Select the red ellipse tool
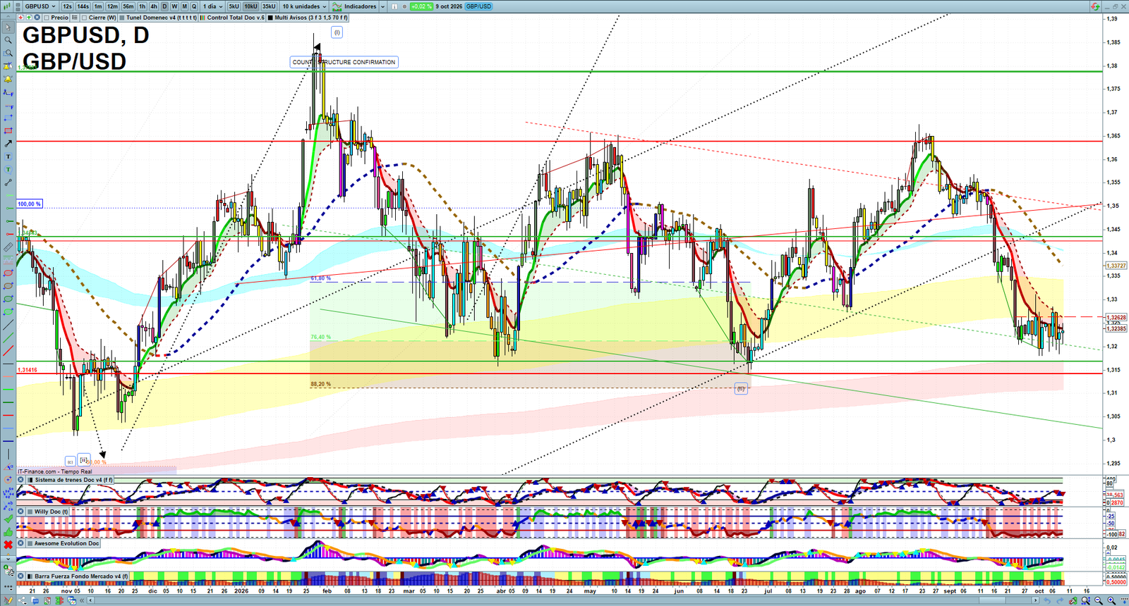This screenshot has height=606, width=1129. pos(8,273)
